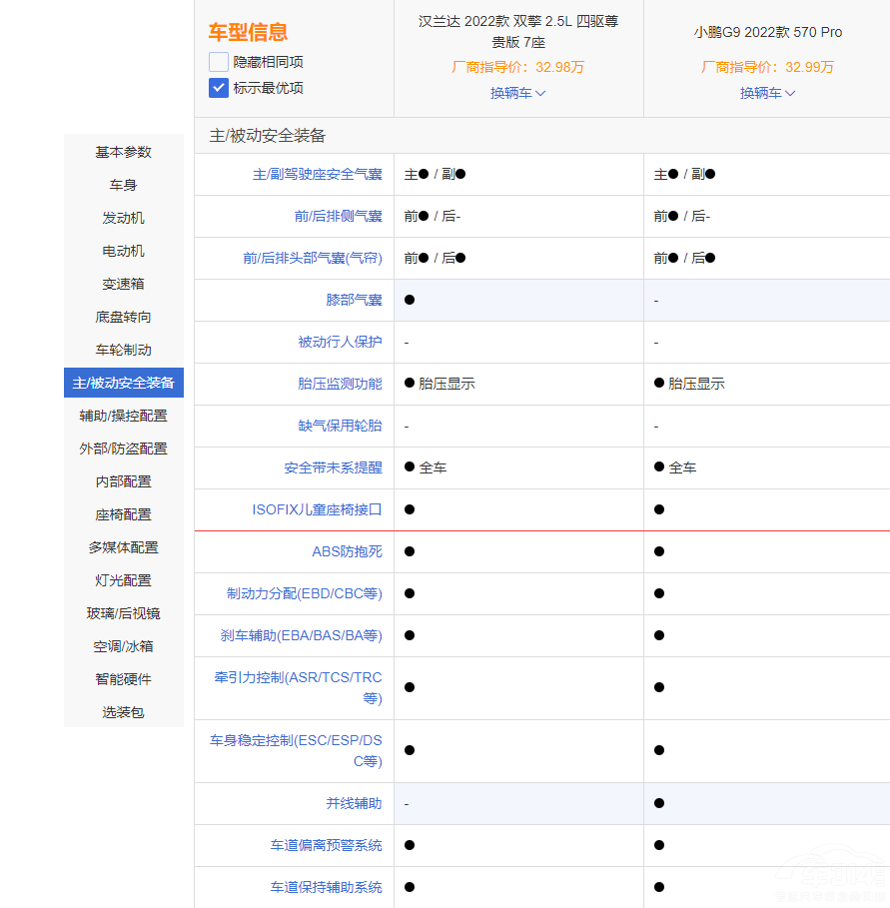The image size is (890, 908).
Task: Select 电动机 in sidebar
Action: [x=124, y=251]
